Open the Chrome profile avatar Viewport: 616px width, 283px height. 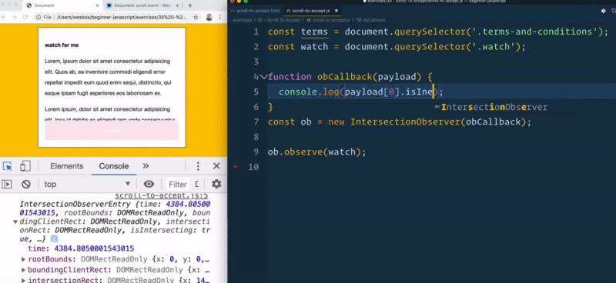[x=209, y=17]
